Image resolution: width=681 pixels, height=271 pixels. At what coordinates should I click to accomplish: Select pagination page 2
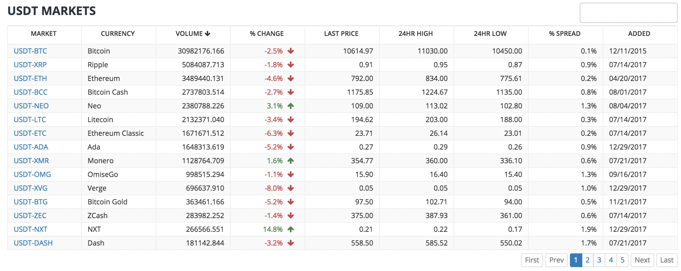(588, 260)
